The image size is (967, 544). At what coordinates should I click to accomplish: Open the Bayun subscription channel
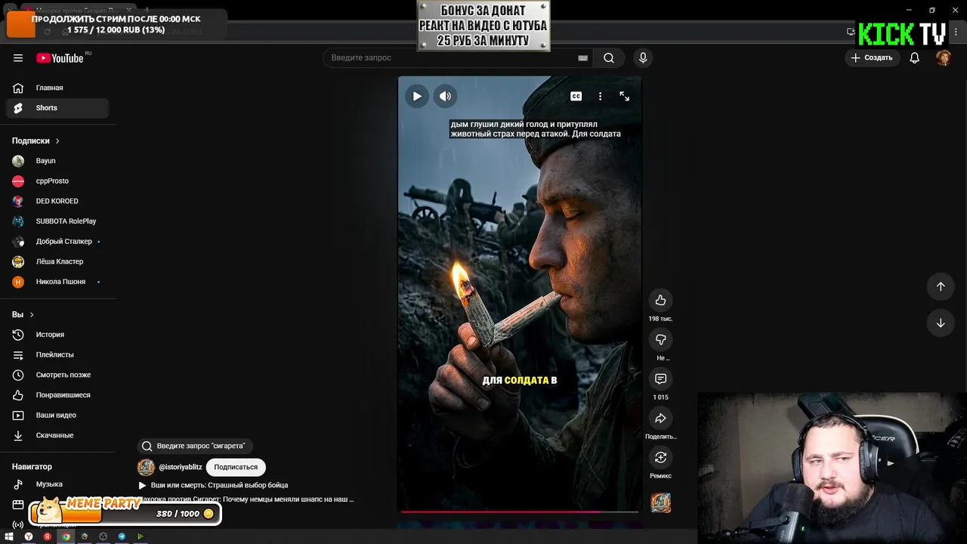click(57, 161)
